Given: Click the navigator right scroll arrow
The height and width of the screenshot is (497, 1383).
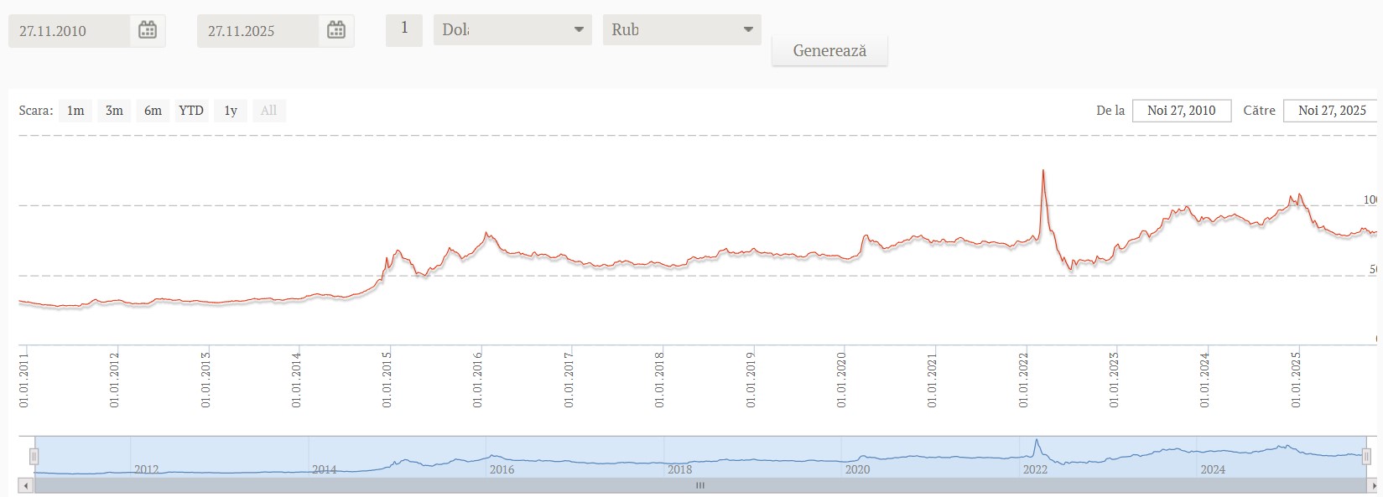Looking at the screenshot, I should 1373,485.
